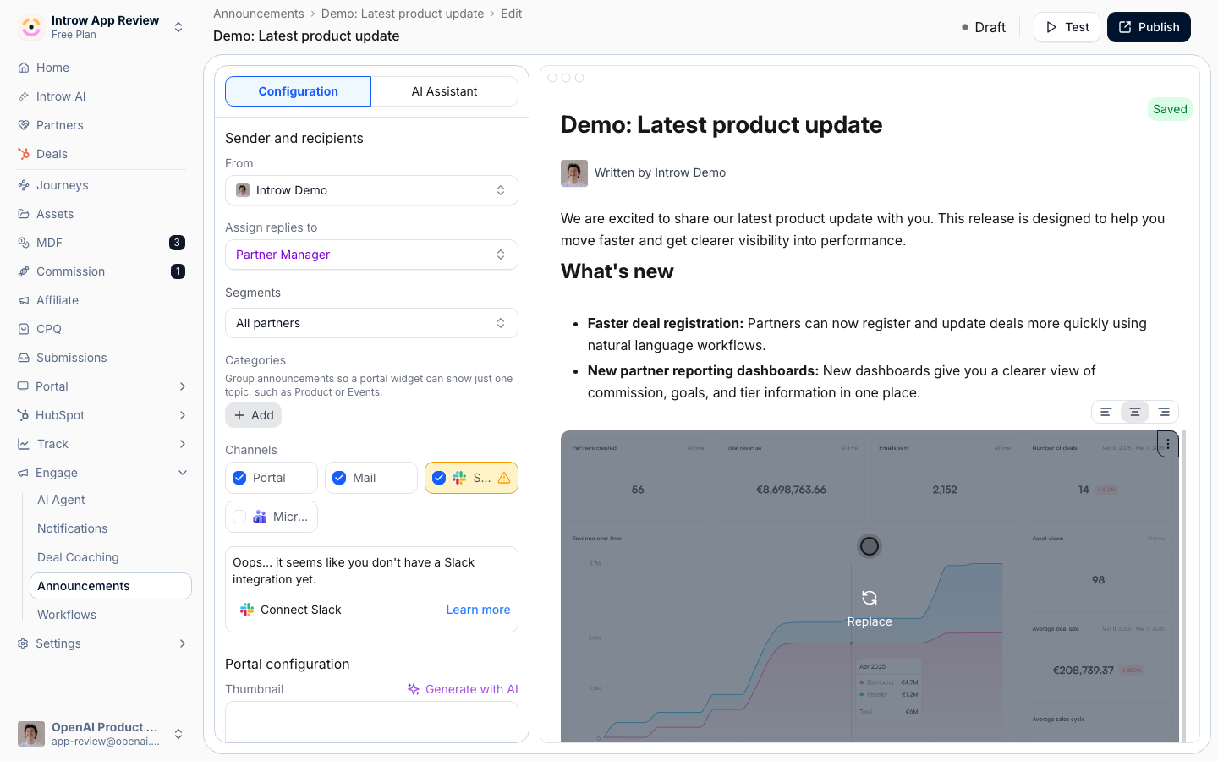1218x761 pixels.
Task: Uncheck the Mail channel checkbox
Action: (x=339, y=478)
